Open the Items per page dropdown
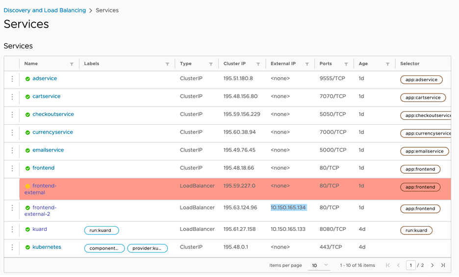This screenshot has height=277, width=459. (x=319, y=265)
